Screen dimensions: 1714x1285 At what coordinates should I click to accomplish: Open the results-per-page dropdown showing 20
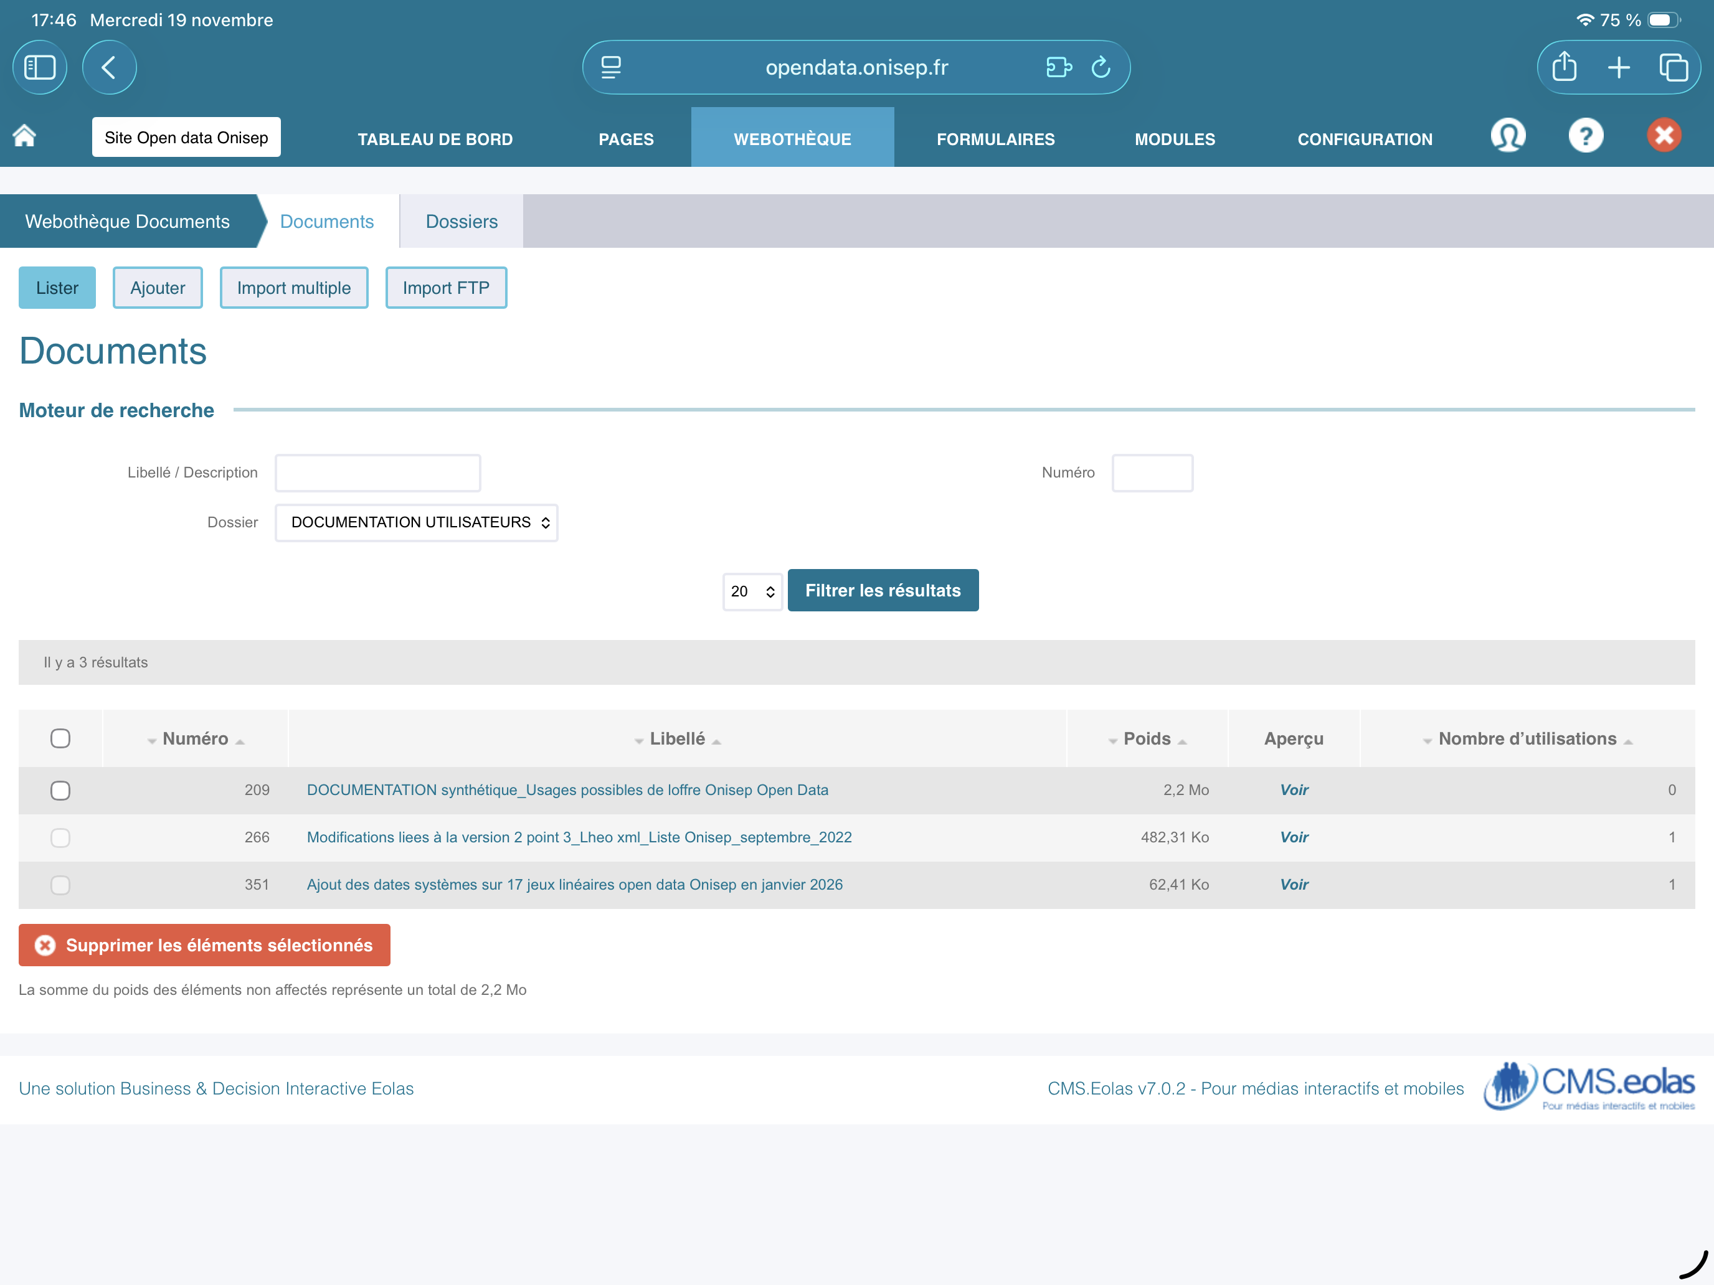pyautogui.click(x=752, y=592)
